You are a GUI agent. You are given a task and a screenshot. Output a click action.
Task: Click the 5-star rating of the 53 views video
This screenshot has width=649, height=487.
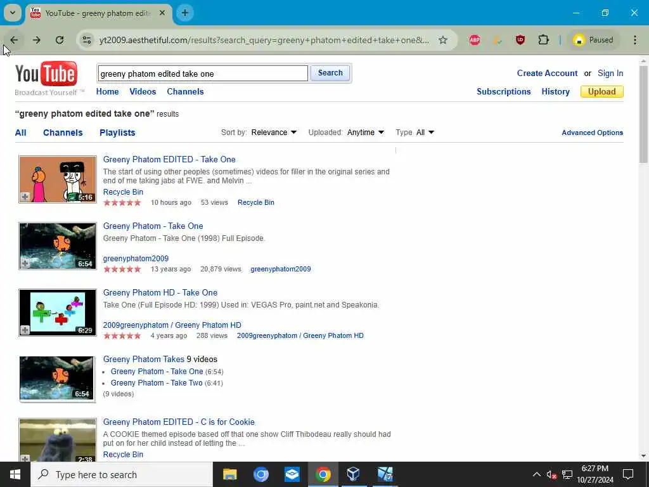[122, 202]
